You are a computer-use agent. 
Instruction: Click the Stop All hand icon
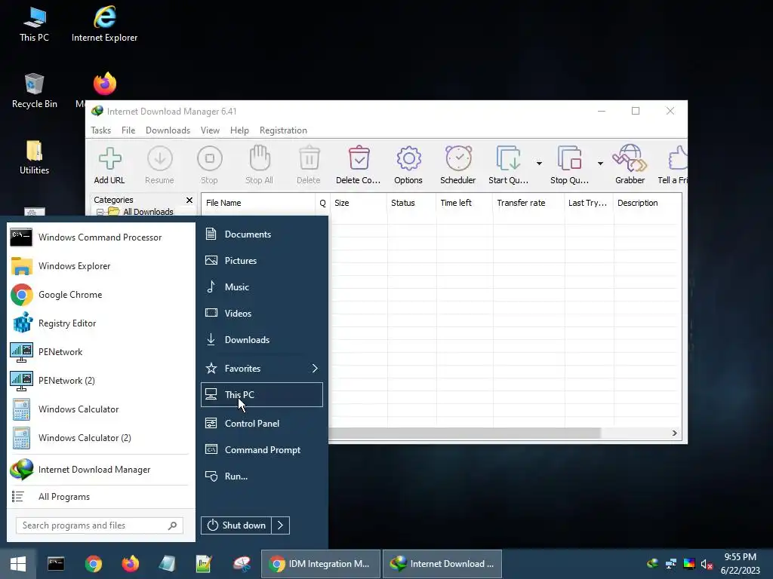click(260, 158)
